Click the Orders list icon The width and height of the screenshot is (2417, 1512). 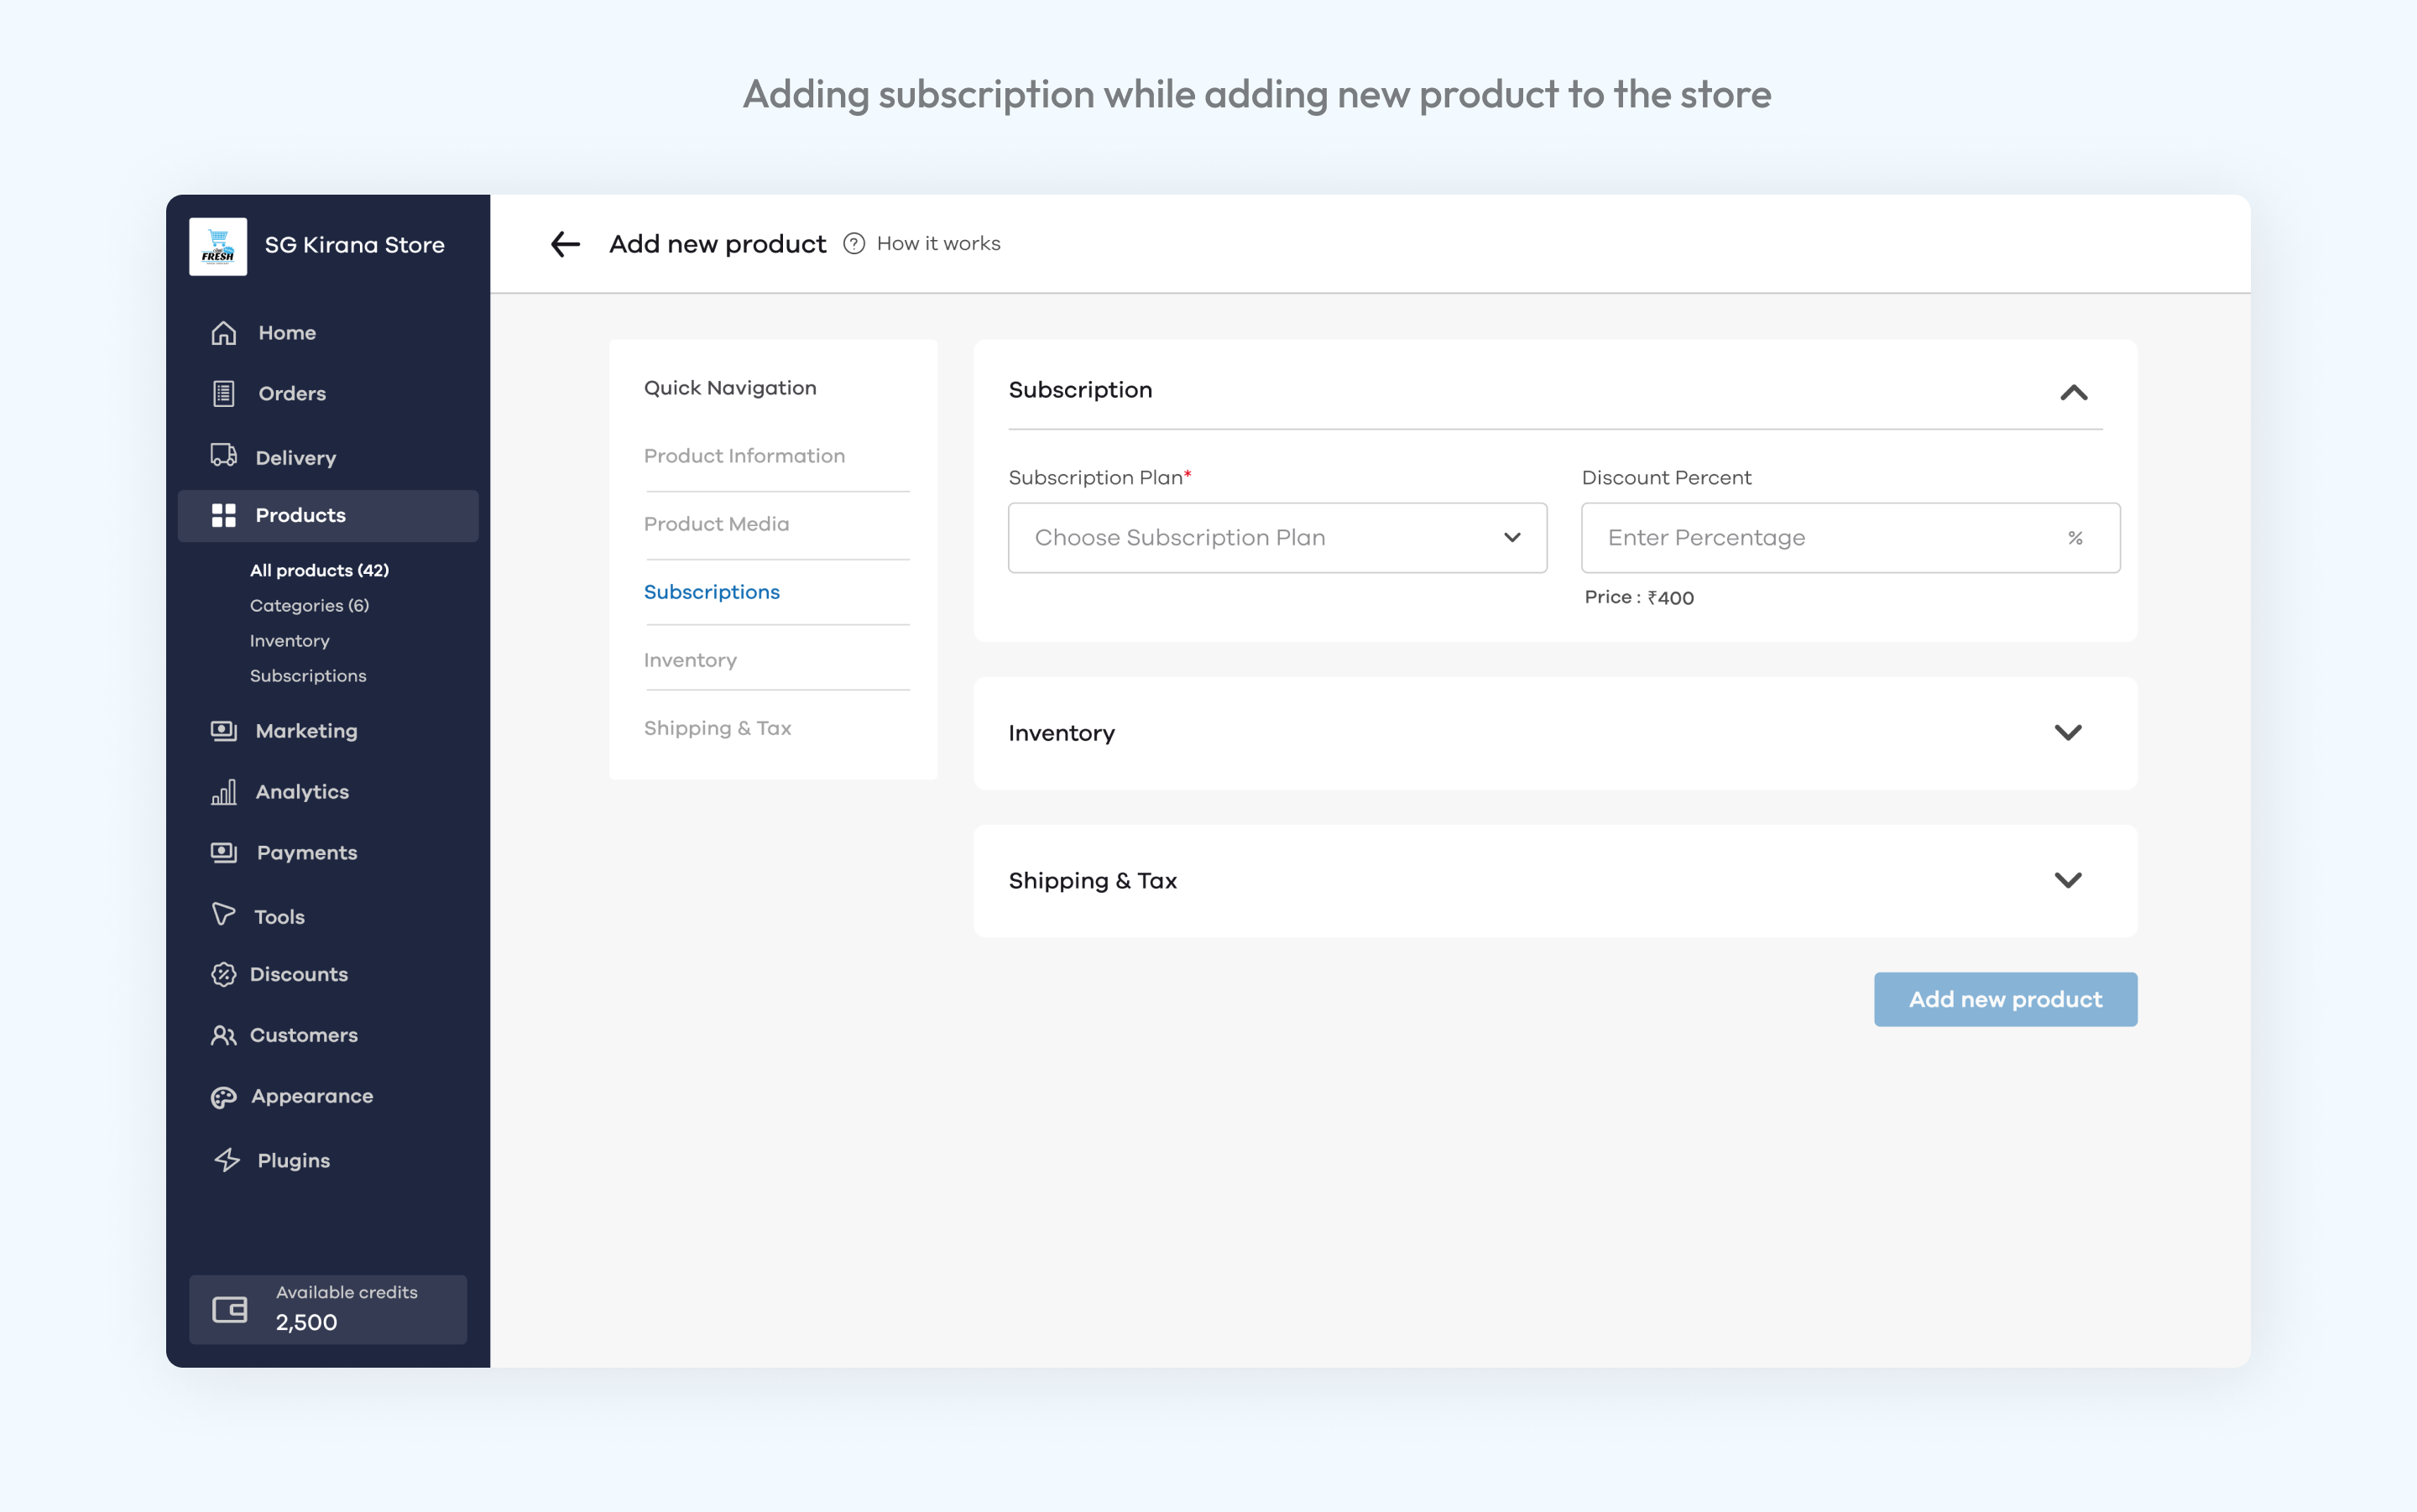click(x=224, y=394)
